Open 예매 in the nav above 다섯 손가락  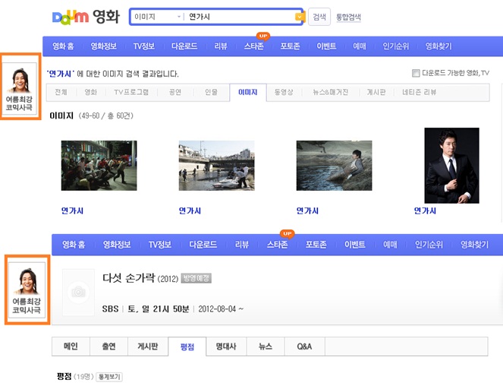(390, 245)
